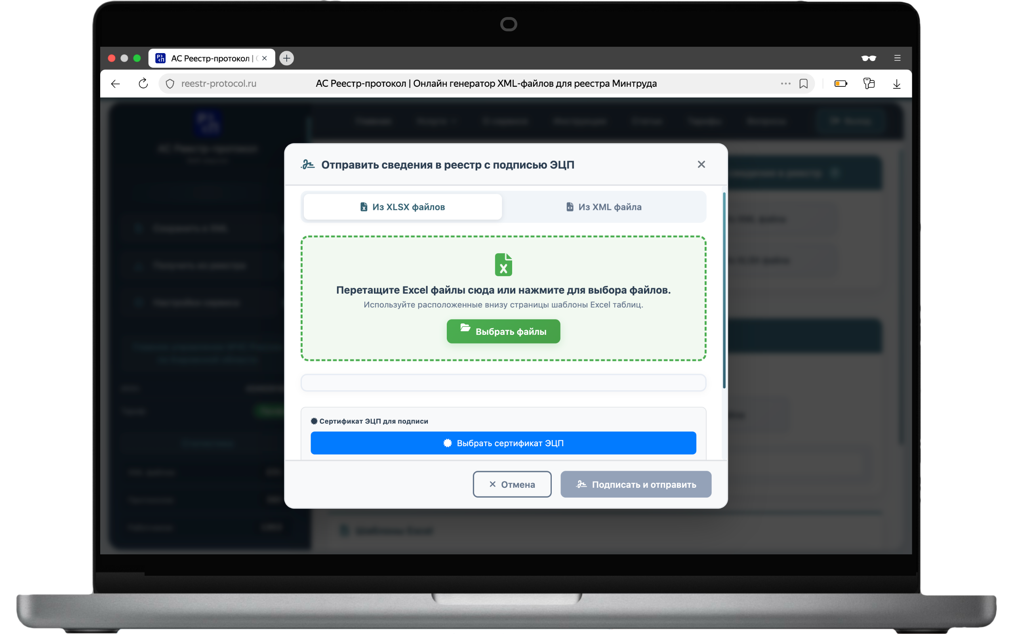Switch to the 'Из XLSX файлов' tab
This screenshot has width=1014, height=634.
(403, 207)
